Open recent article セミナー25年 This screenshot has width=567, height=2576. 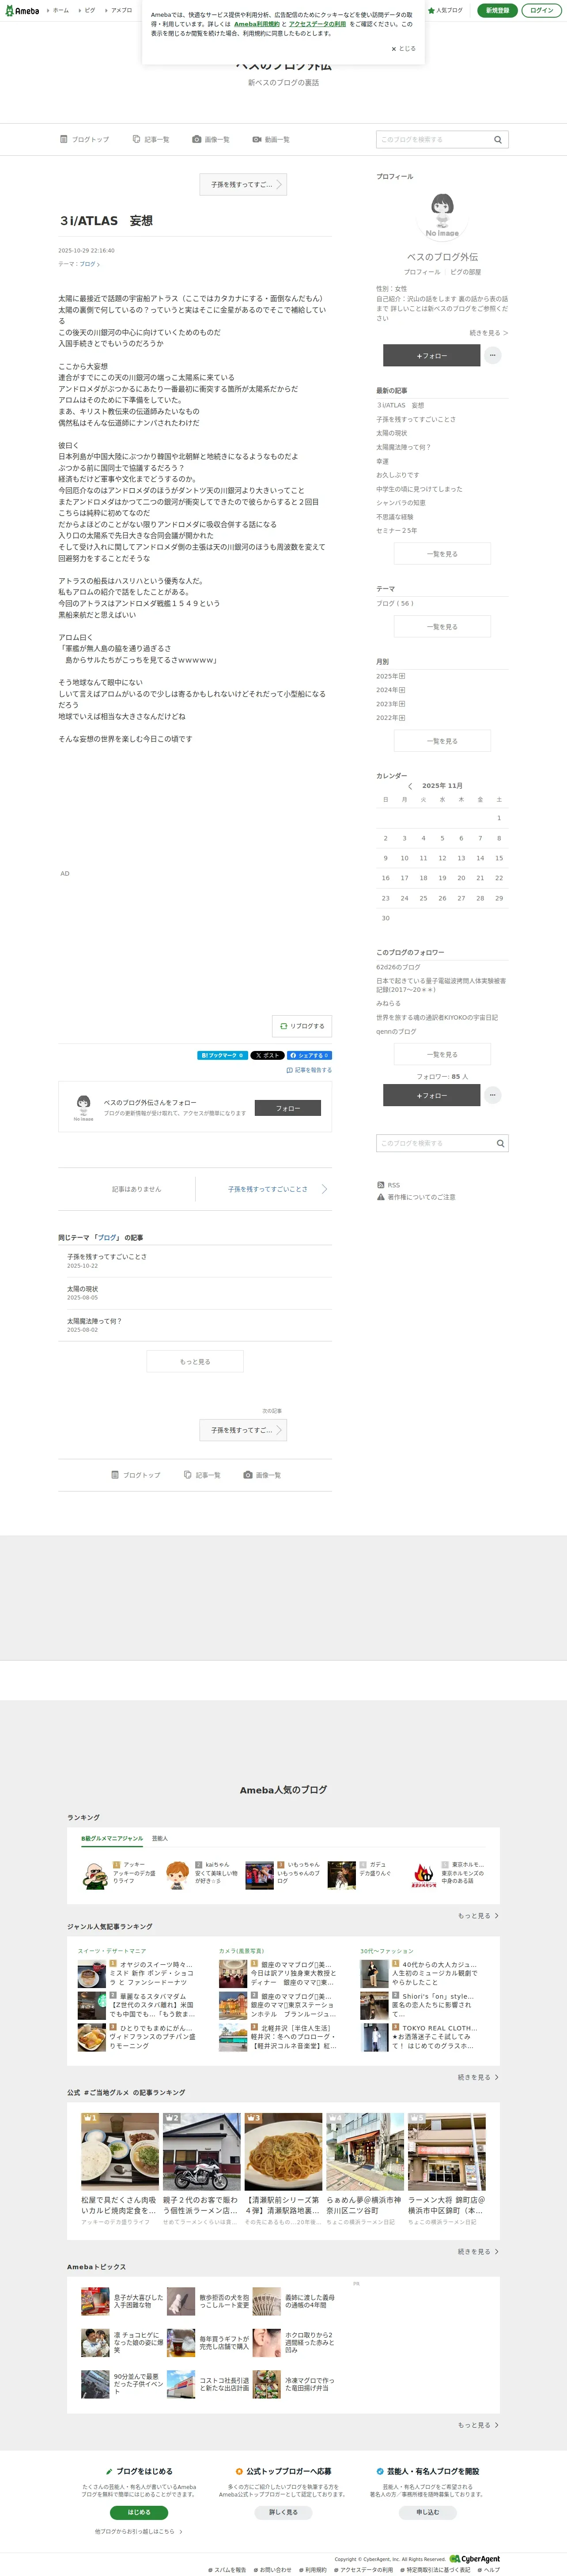(x=397, y=531)
